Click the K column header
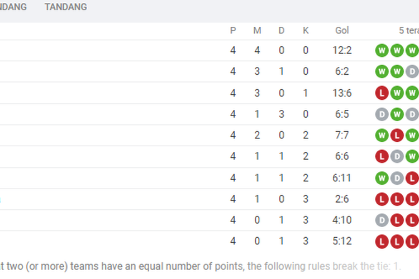The height and width of the screenshot is (279, 419). (x=306, y=31)
